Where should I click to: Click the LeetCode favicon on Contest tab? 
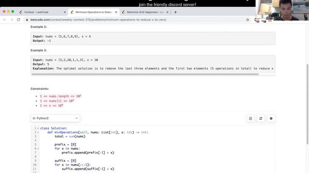[21, 12]
